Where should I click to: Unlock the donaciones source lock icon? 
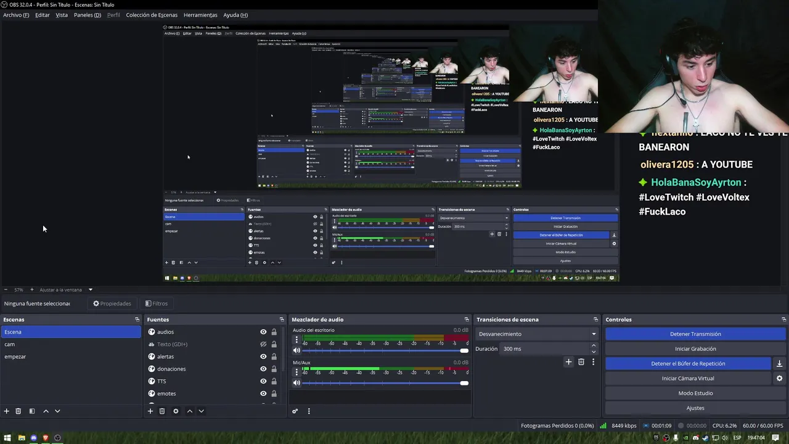point(274,369)
